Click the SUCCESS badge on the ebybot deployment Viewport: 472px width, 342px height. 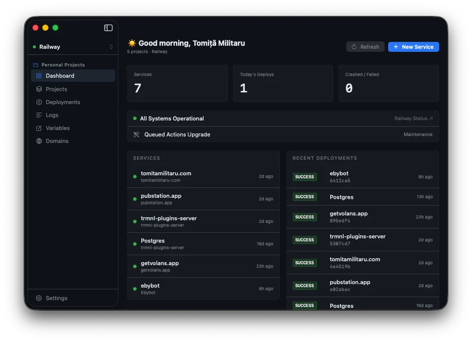pyautogui.click(x=304, y=177)
